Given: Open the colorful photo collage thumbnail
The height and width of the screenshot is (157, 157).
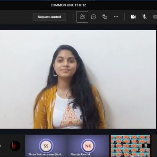Looking at the screenshot, I should (130, 146).
